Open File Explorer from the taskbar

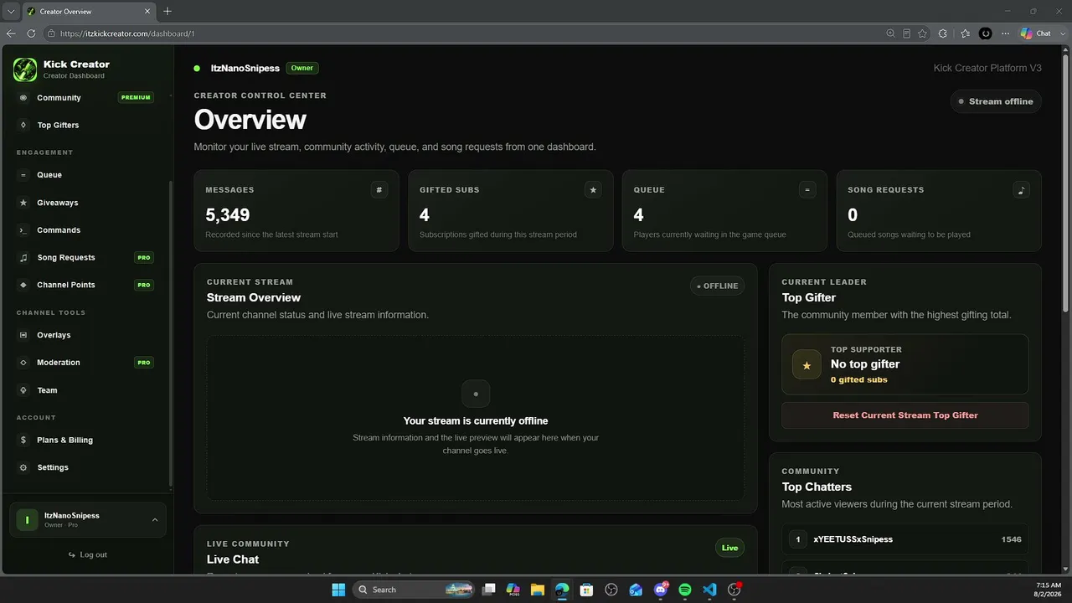click(537, 590)
